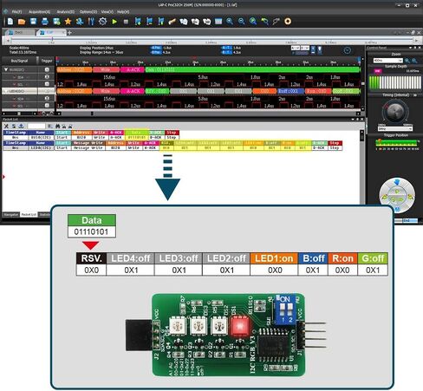This screenshot has width=423, height=391.
Task: Click the Save floppy disk icon
Action: coord(33,22)
